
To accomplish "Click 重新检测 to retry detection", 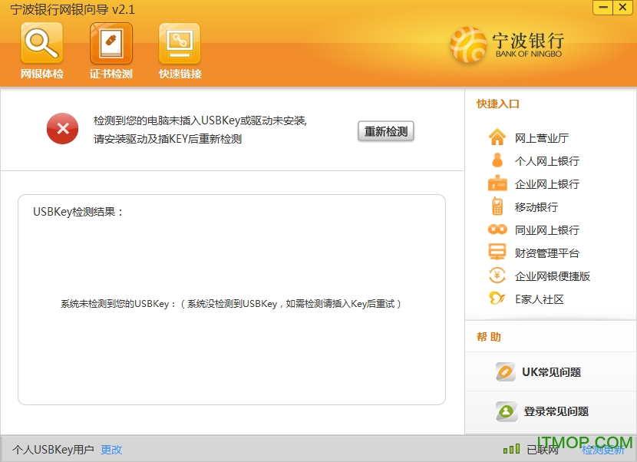I will click(x=386, y=131).
